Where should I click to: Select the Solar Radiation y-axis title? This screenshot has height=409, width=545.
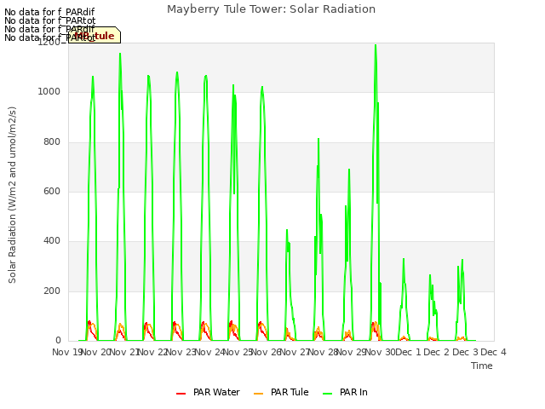[12, 195]
